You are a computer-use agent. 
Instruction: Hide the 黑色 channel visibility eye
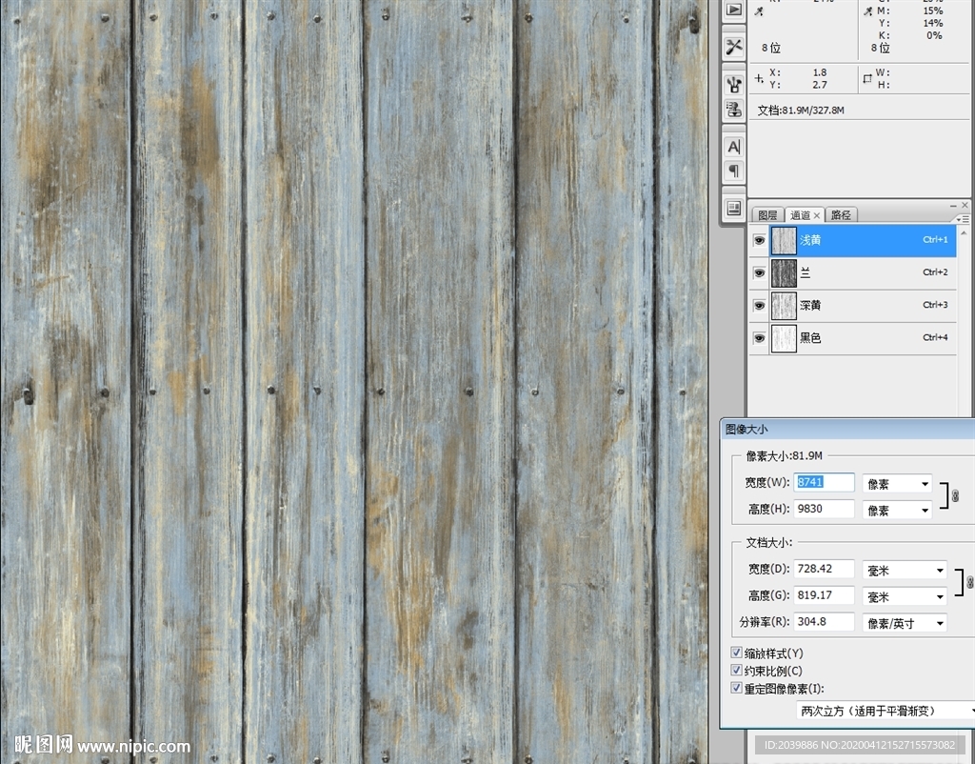pyautogui.click(x=759, y=338)
